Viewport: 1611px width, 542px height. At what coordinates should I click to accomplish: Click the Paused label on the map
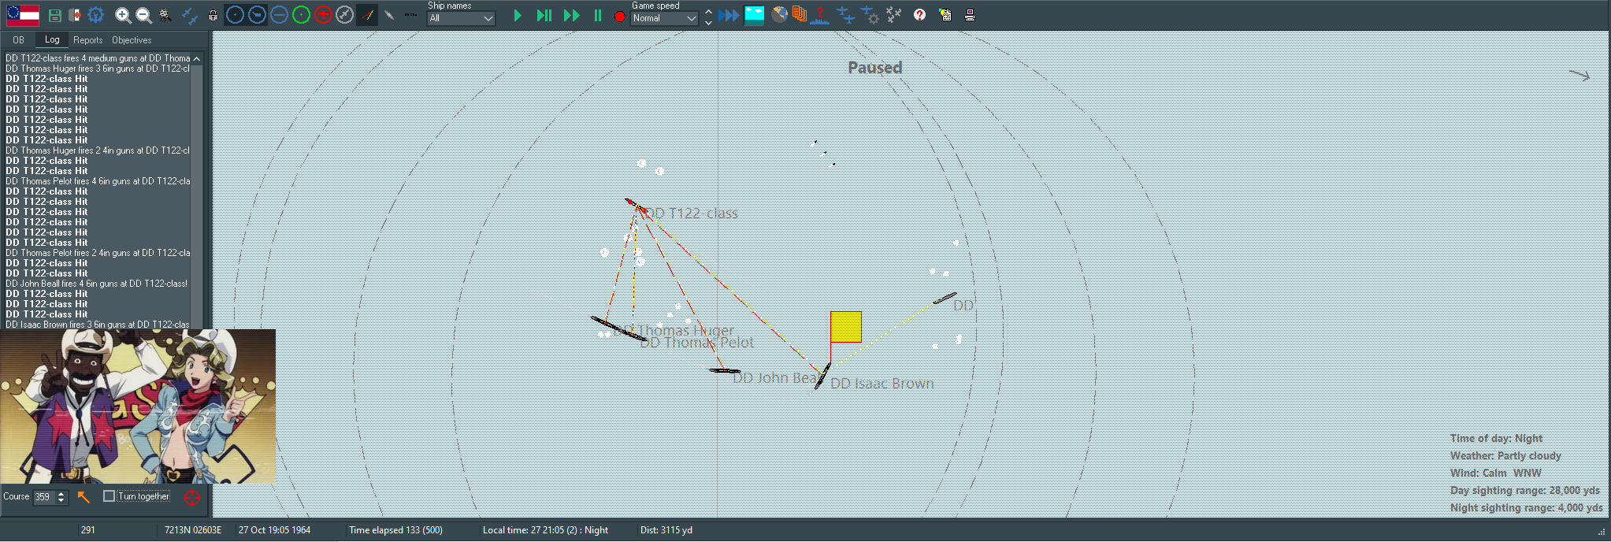[874, 68]
